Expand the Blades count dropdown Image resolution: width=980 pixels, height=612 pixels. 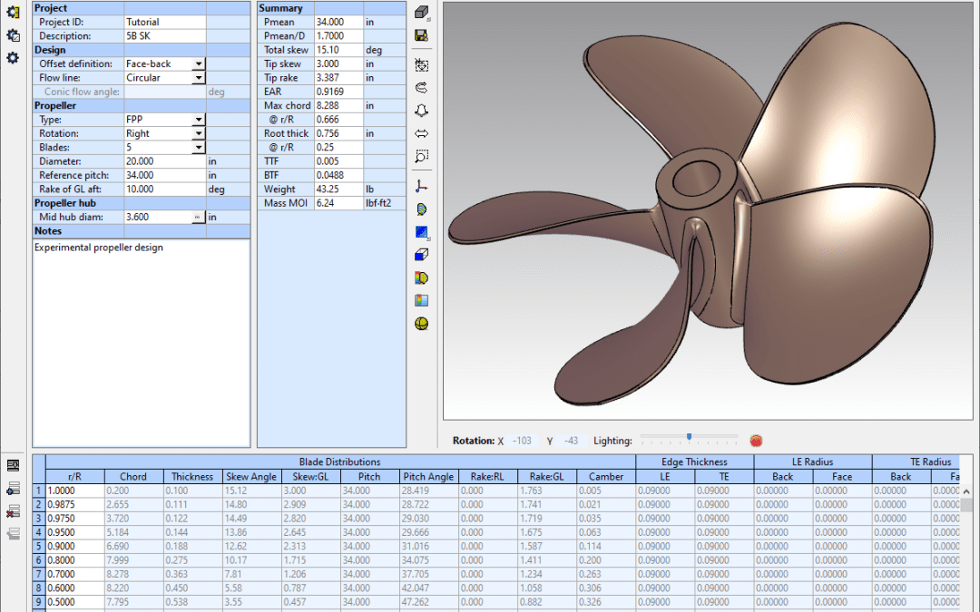tap(198, 148)
